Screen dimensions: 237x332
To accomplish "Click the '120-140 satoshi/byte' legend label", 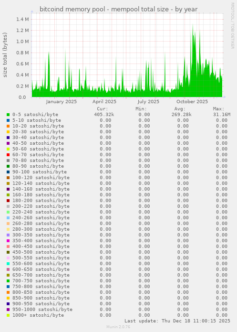I will coord(41,183).
